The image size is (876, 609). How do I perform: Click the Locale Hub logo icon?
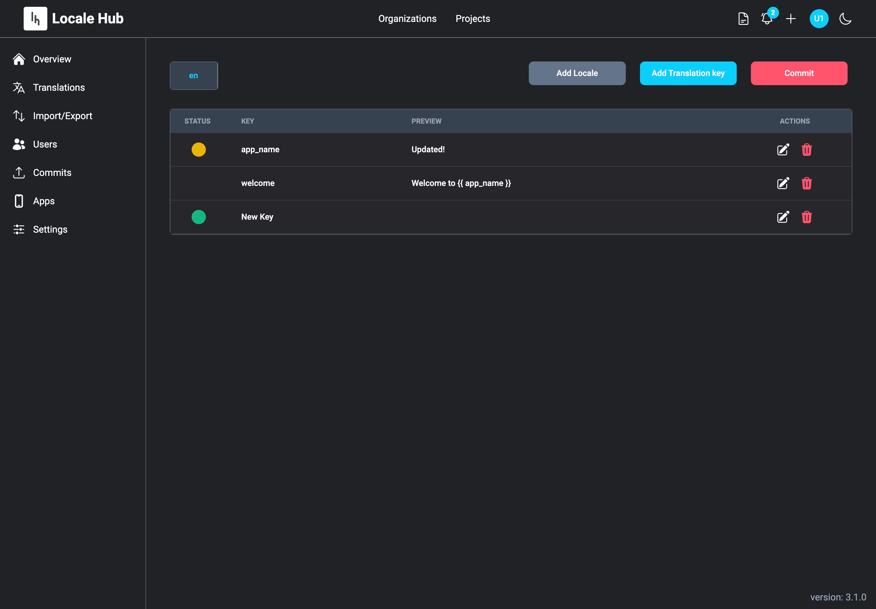(35, 18)
